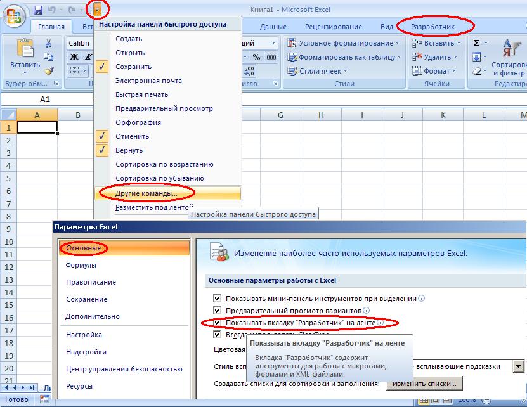
Task: Open 'Формулы' options category
Action: [81, 265]
